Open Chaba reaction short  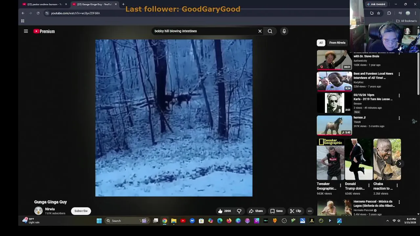pos(387,159)
